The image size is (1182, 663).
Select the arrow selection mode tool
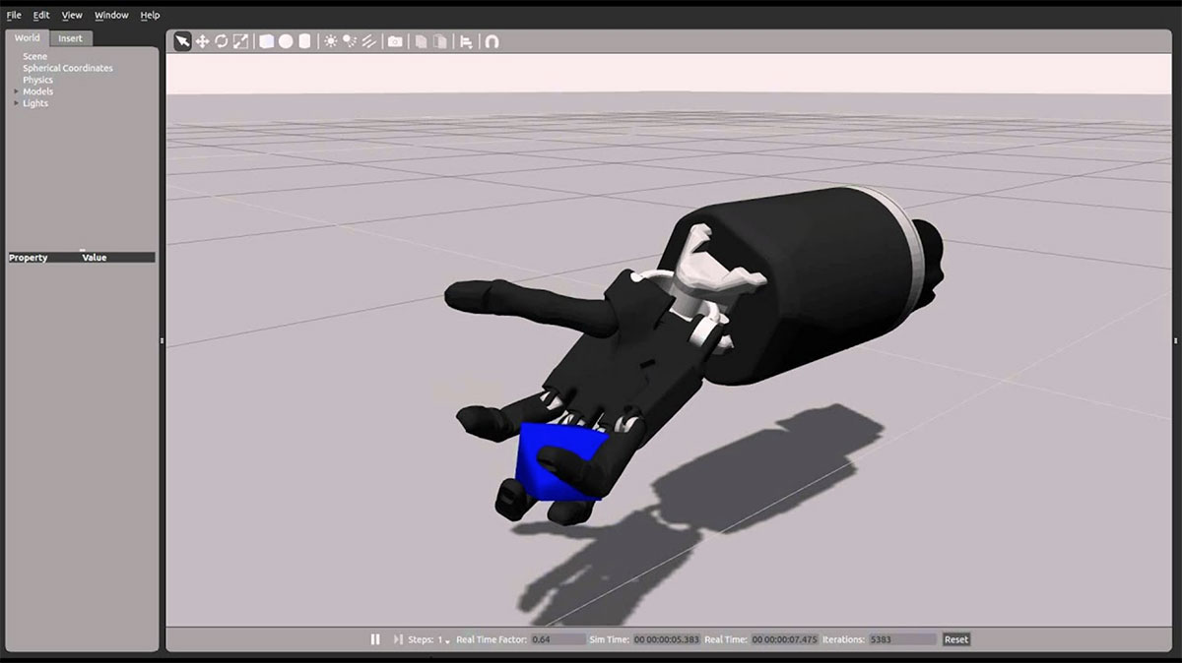pos(182,41)
